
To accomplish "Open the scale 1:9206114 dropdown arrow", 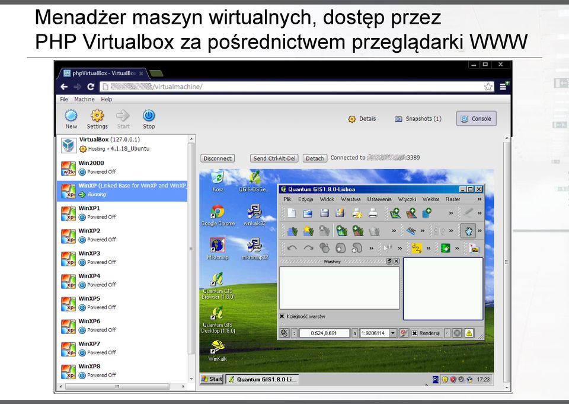I will pos(392,333).
